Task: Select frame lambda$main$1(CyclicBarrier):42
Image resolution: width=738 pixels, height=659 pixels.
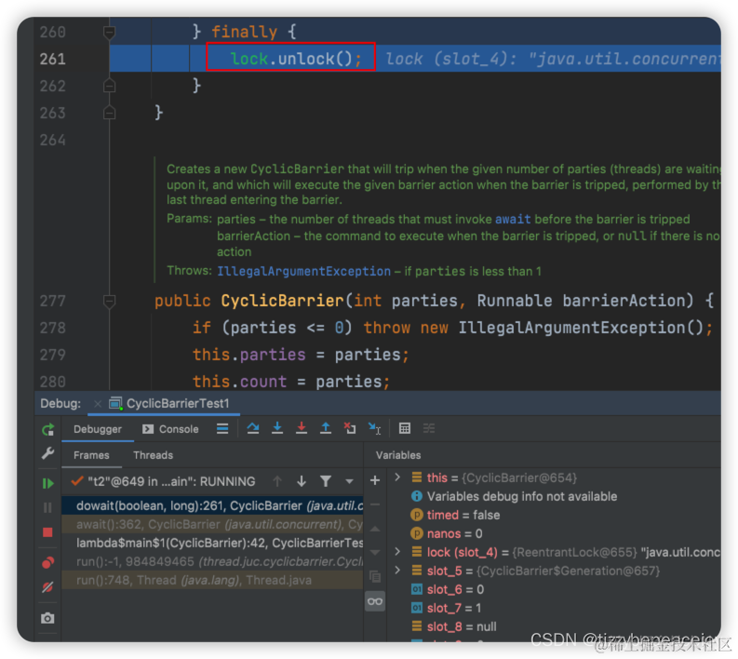Action: (x=212, y=544)
